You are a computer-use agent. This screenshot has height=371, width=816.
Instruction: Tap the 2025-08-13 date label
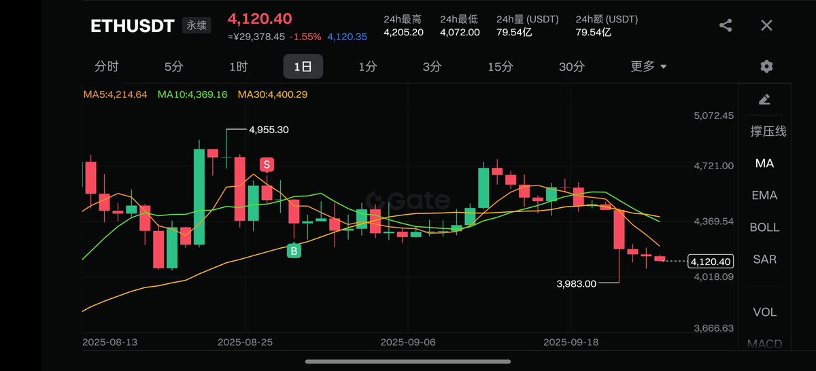[x=109, y=342]
